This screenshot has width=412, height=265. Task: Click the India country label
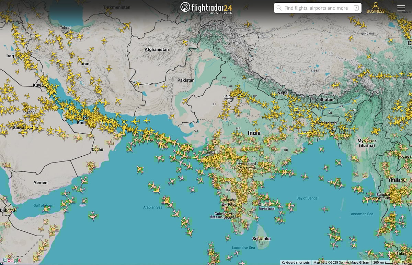click(x=254, y=133)
